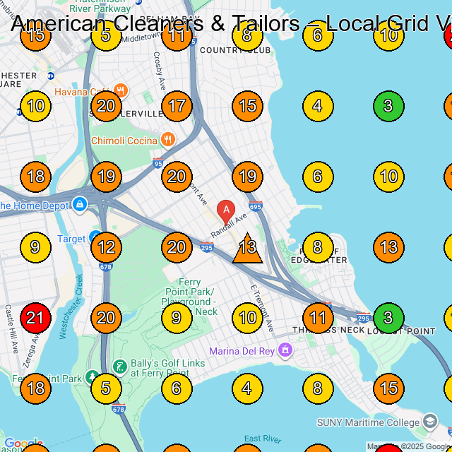Open the Chimoli Cocina place label
This screenshot has height=452, width=452.
coord(124,141)
